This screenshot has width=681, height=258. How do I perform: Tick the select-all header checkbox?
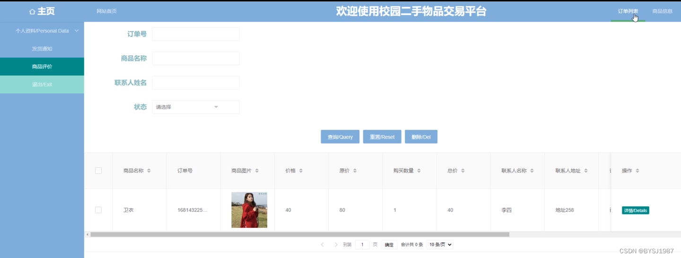click(x=98, y=171)
